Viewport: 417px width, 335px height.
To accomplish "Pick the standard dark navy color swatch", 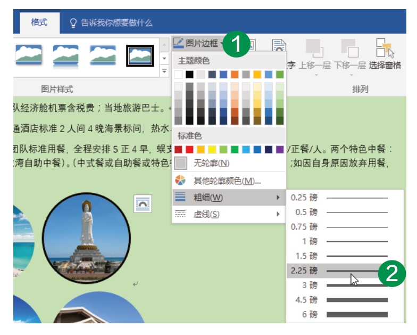I will pyautogui.click(x=269, y=149).
